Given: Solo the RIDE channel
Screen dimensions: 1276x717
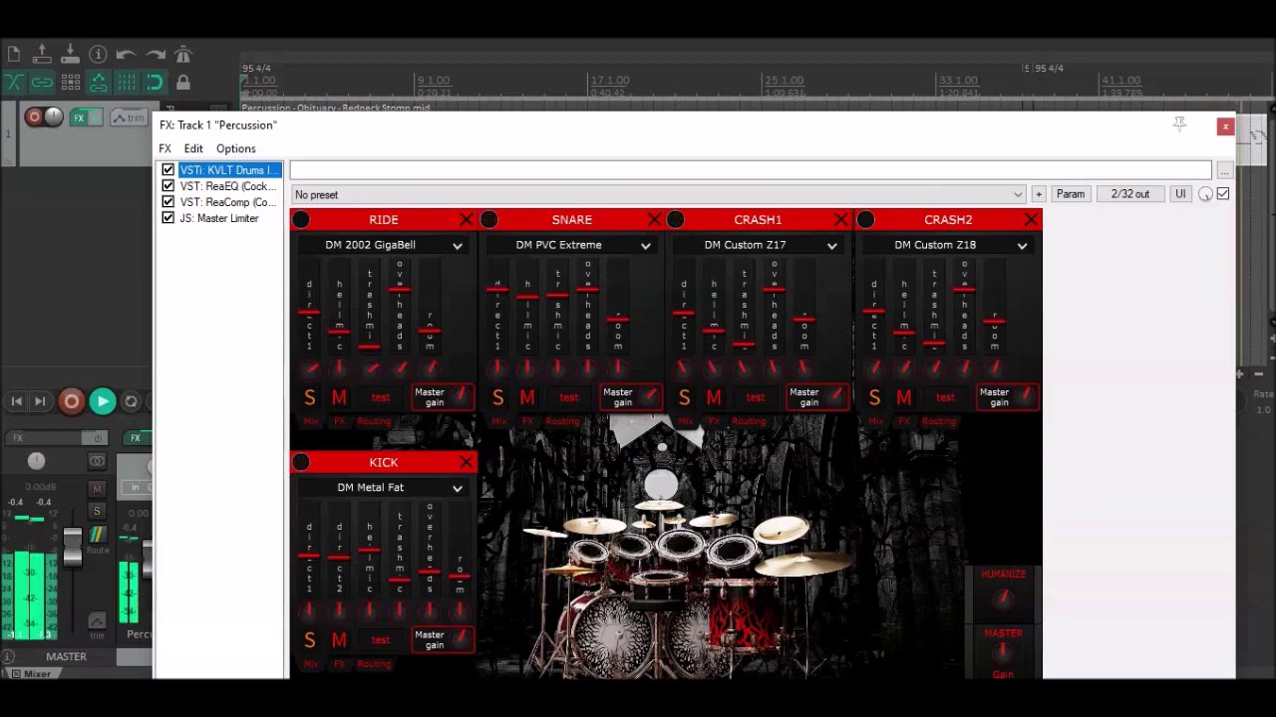Looking at the screenshot, I should point(309,397).
